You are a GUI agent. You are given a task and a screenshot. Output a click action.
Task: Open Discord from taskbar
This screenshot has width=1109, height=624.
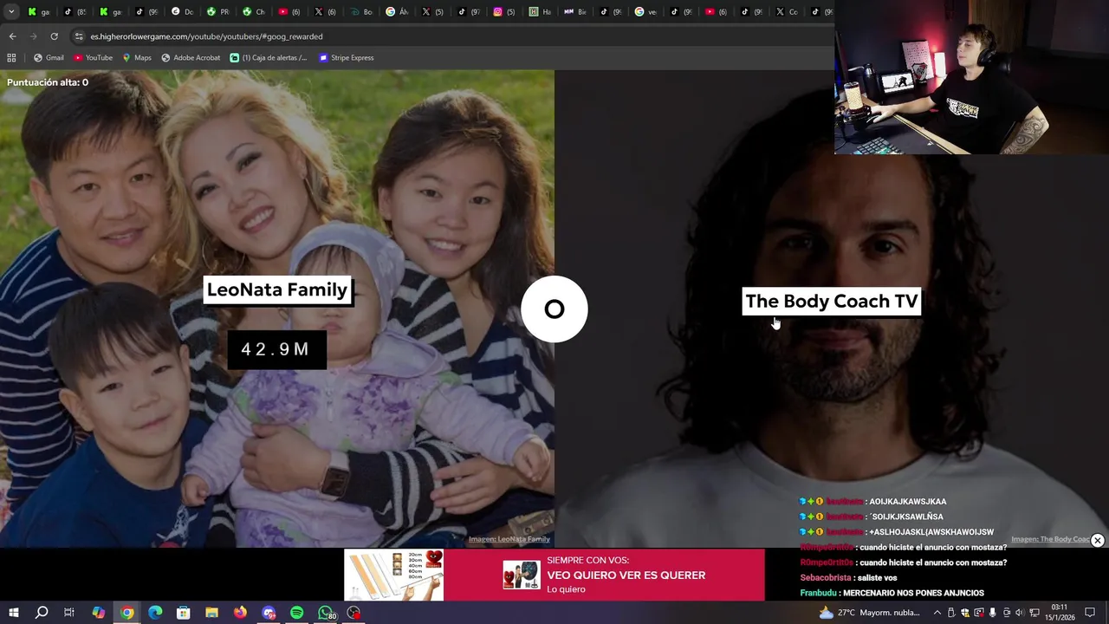click(x=269, y=613)
